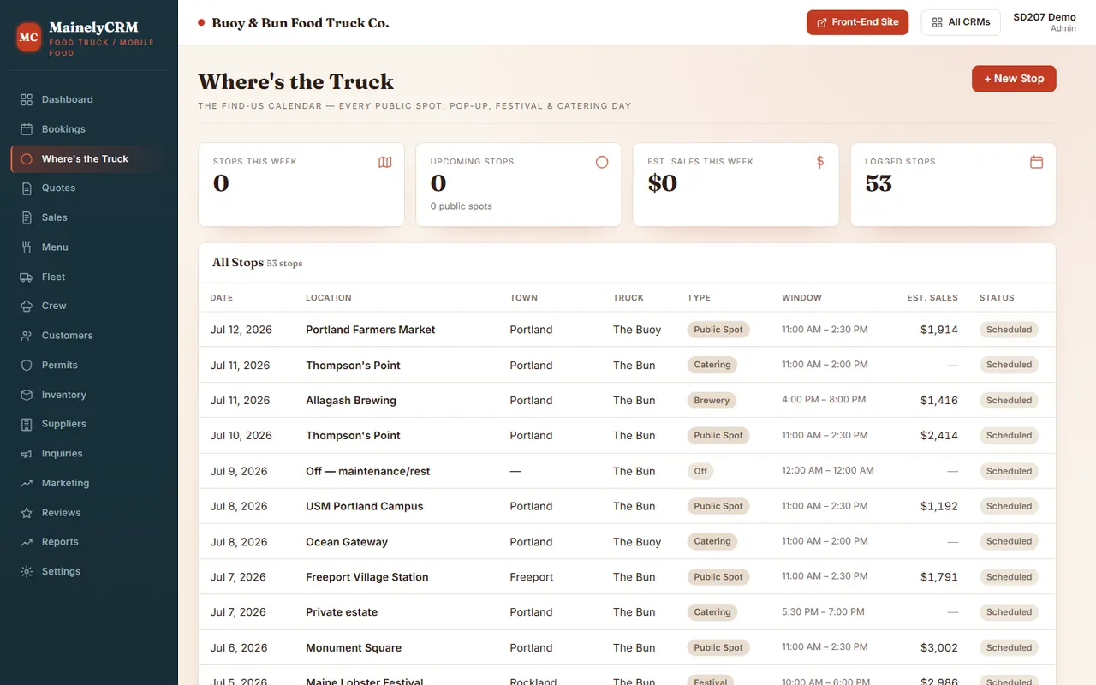Image resolution: width=1096 pixels, height=685 pixels.
Task: Click the circle icon on Upcoming Stops card
Action: click(x=602, y=162)
